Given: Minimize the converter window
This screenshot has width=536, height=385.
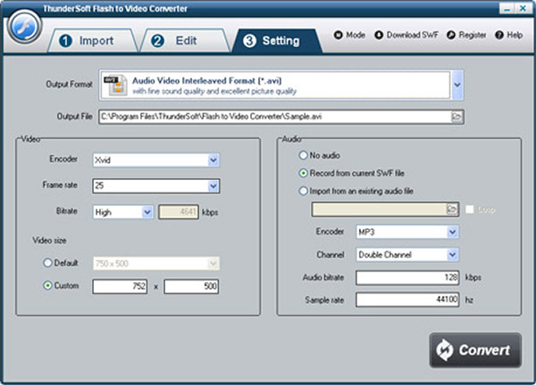Looking at the screenshot, I should tap(507, 8).
